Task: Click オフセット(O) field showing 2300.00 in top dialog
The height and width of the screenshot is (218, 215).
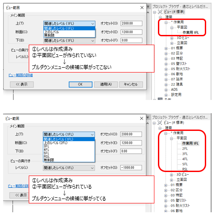Action: coord(131,23)
